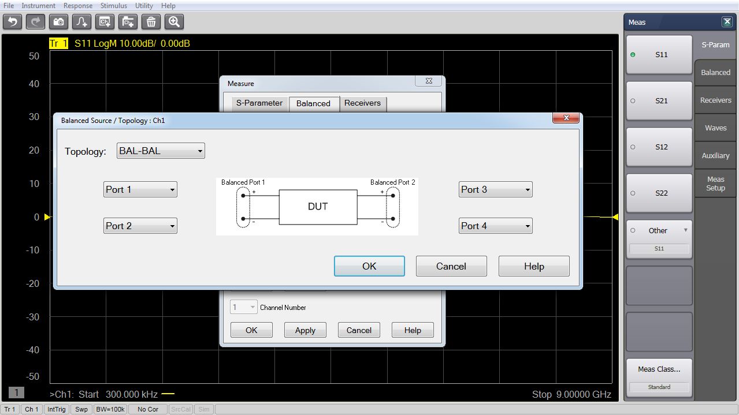Select the S22 measurement option
This screenshot has height=415, width=739.
click(x=659, y=193)
